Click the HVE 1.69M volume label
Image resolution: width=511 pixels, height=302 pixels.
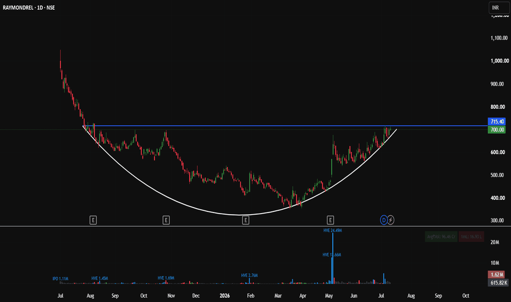[x=166, y=278]
